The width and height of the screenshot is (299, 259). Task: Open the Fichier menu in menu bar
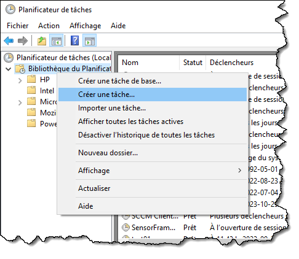pyautogui.click(x=18, y=26)
